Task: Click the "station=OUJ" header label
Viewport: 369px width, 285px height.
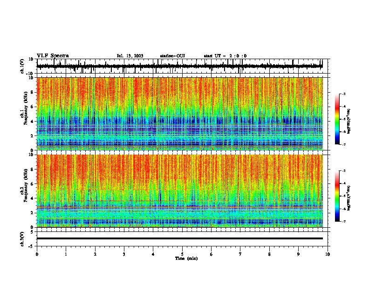Action: (172, 56)
